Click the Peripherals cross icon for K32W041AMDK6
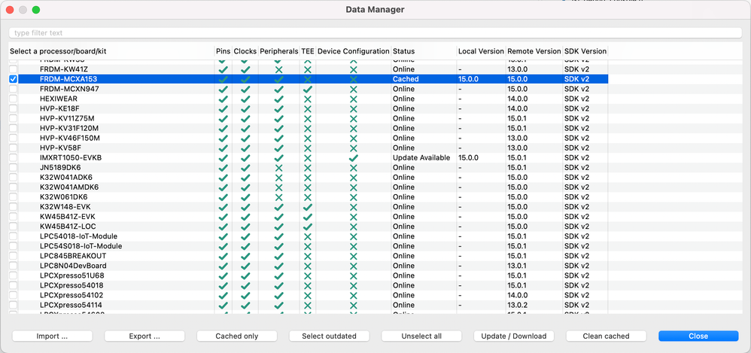The height and width of the screenshot is (353, 751). click(278, 187)
